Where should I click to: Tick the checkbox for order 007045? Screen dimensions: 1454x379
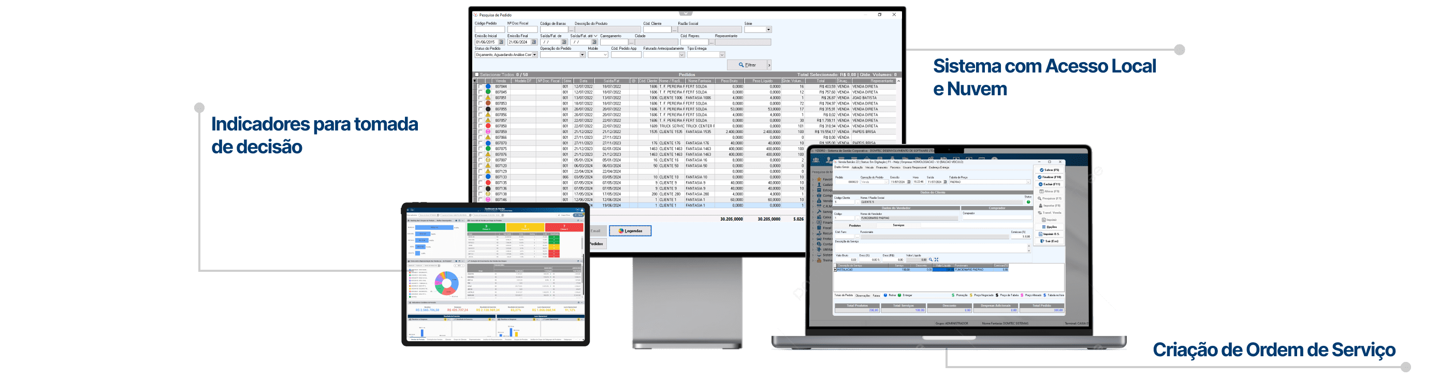[481, 92]
